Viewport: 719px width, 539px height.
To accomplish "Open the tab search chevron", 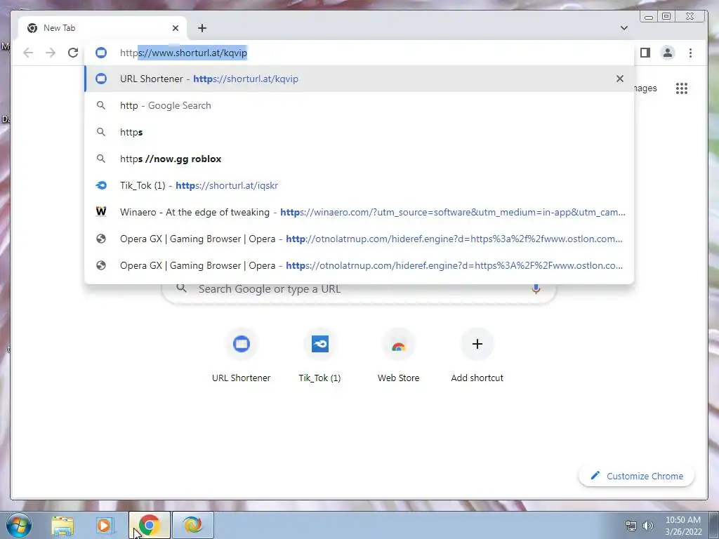I will click(x=624, y=28).
